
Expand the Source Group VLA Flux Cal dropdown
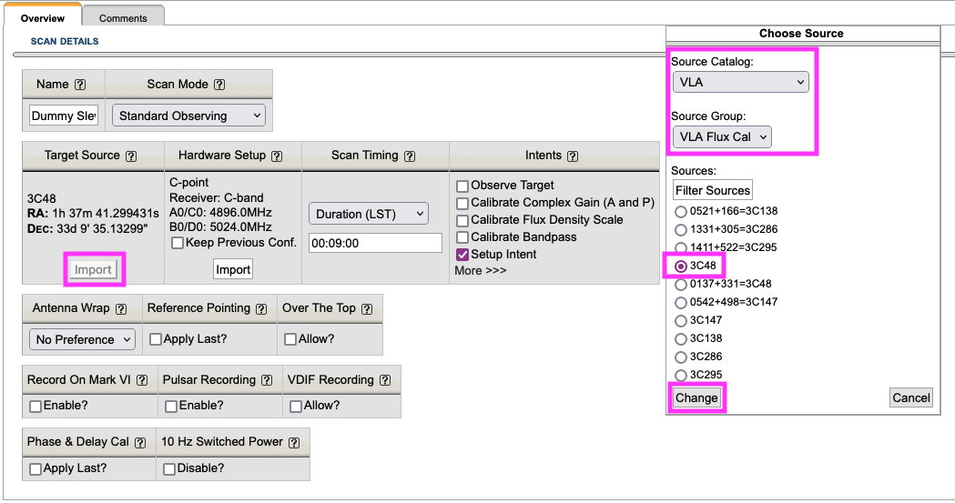[x=723, y=136]
